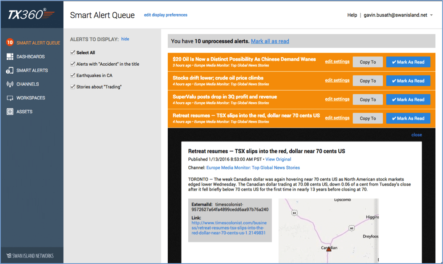Open Smart Alerts from the sidebar
Screen dimensions: 443x264
9,70
